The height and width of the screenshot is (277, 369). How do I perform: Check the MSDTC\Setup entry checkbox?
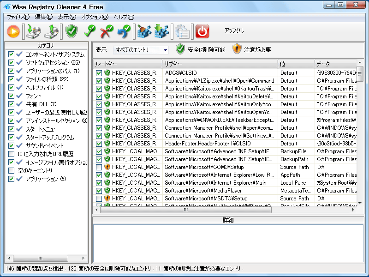tap(99, 199)
